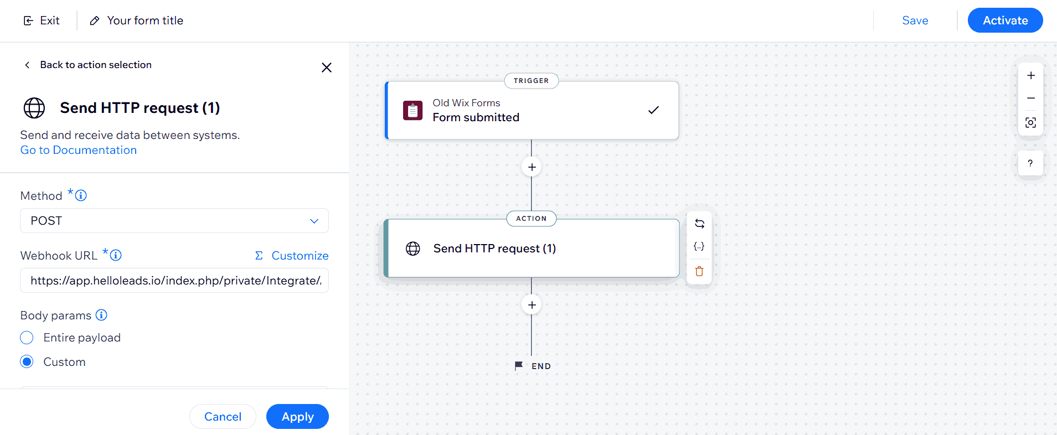Open the help question mark button
This screenshot has height=435, width=1057.
click(1030, 163)
